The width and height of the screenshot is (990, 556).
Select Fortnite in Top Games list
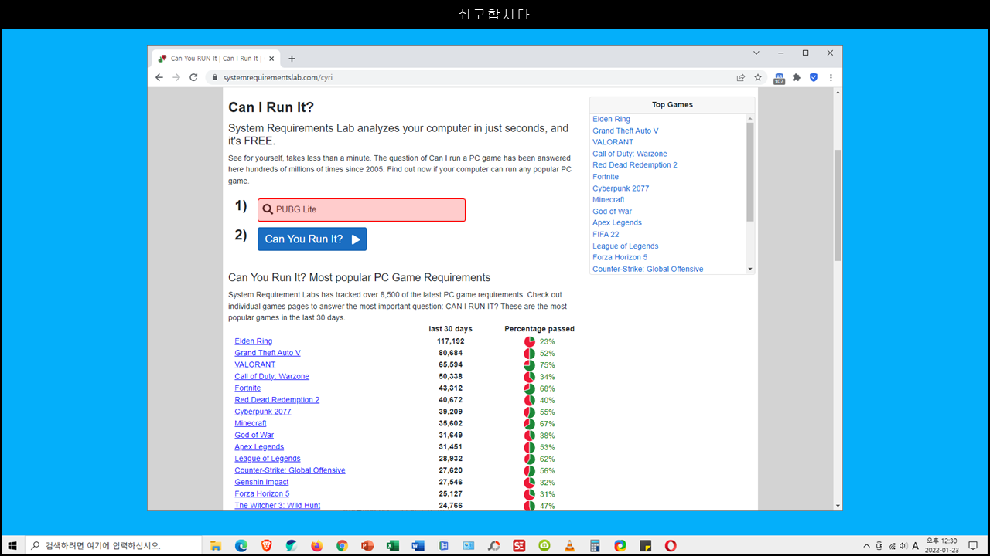pos(606,177)
